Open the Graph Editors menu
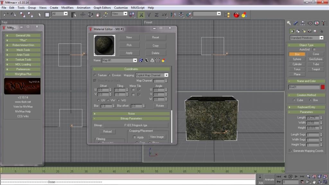The width and height of the screenshot is (329, 185). pyautogui.click(x=102, y=7)
